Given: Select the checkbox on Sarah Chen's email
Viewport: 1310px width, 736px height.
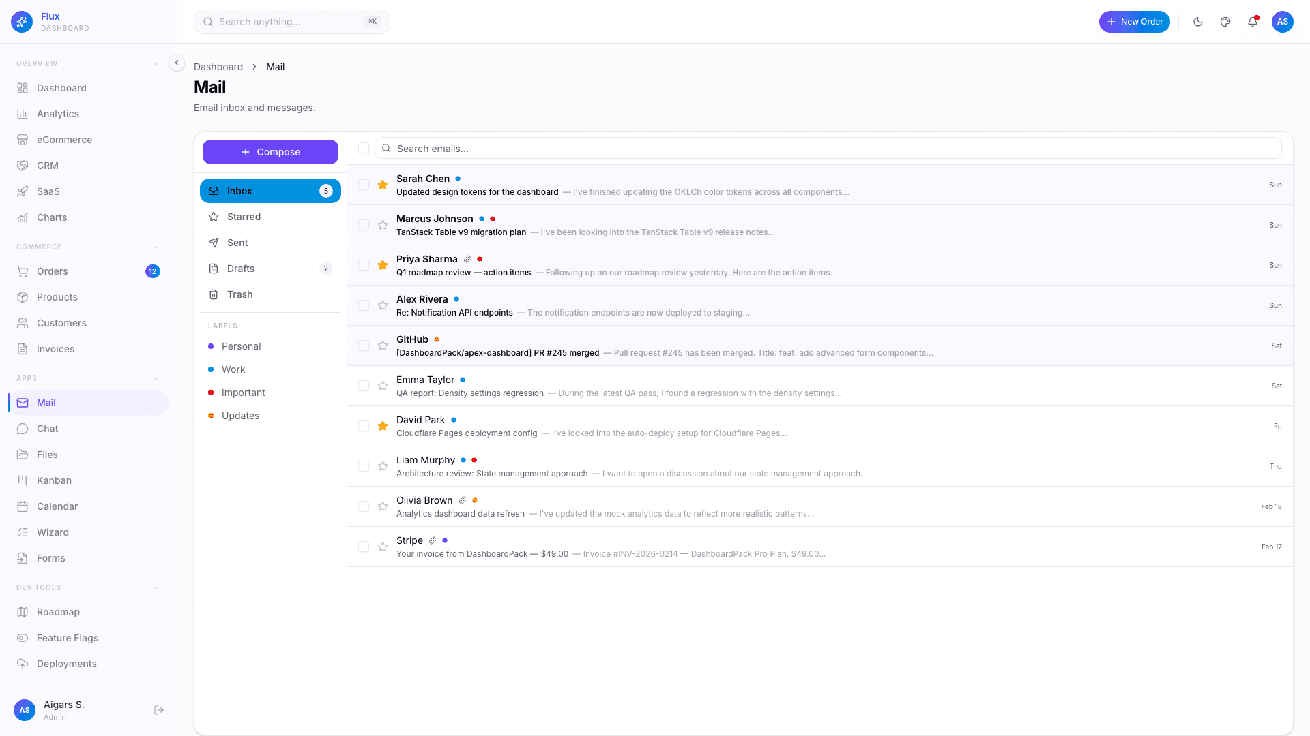Looking at the screenshot, I should pyautogui.click(x=364, y=185).
